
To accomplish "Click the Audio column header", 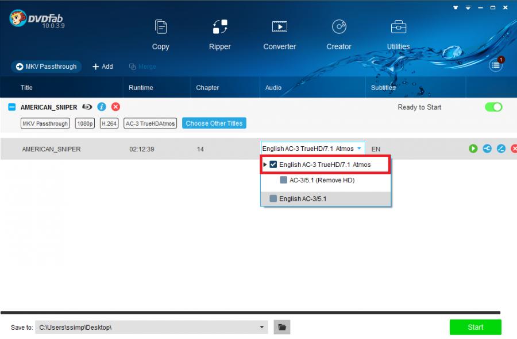I will pos(273,88).
